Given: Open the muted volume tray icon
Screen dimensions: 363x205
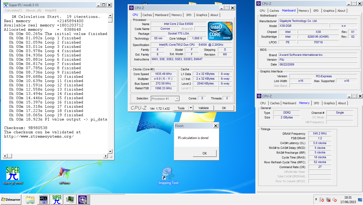Looking at the screenshot, I should click(x=335, y=200).
